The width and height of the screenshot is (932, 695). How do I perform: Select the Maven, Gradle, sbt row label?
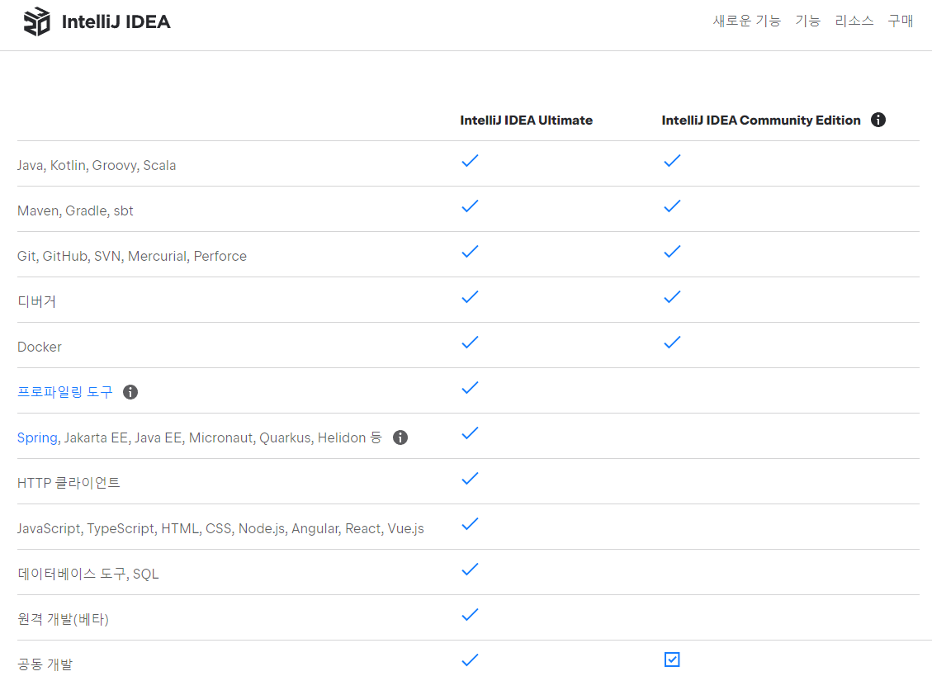[75, 211]
